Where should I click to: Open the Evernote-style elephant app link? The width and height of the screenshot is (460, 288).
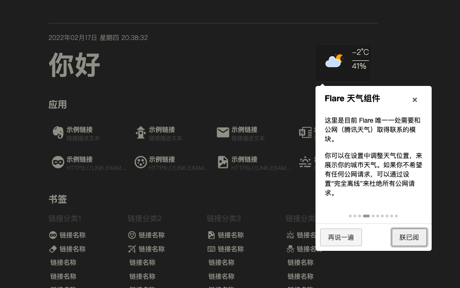pos(58,132)
